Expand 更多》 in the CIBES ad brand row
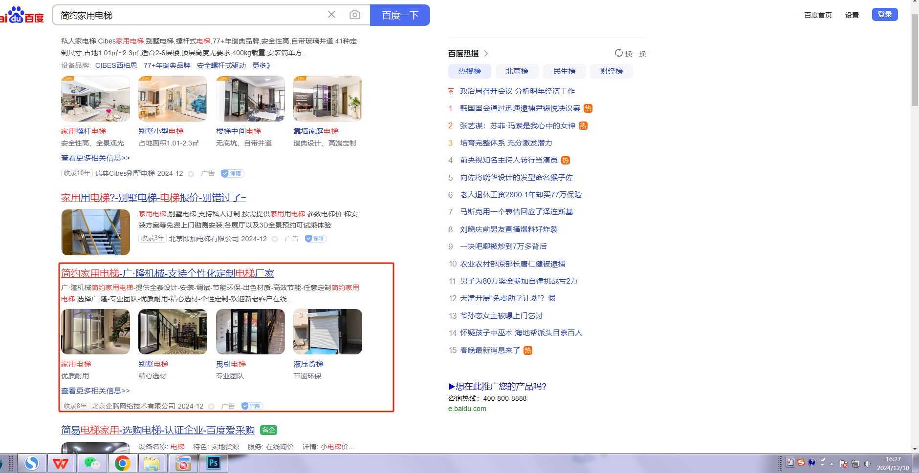 (262, 65)
